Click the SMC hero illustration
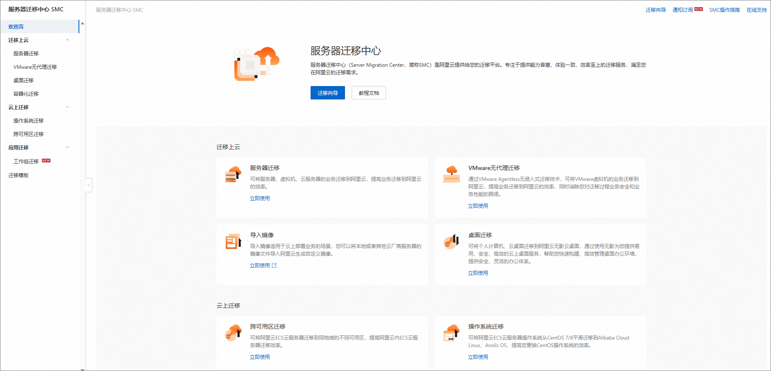The image size is (771, 371). [x=257, y=64]
